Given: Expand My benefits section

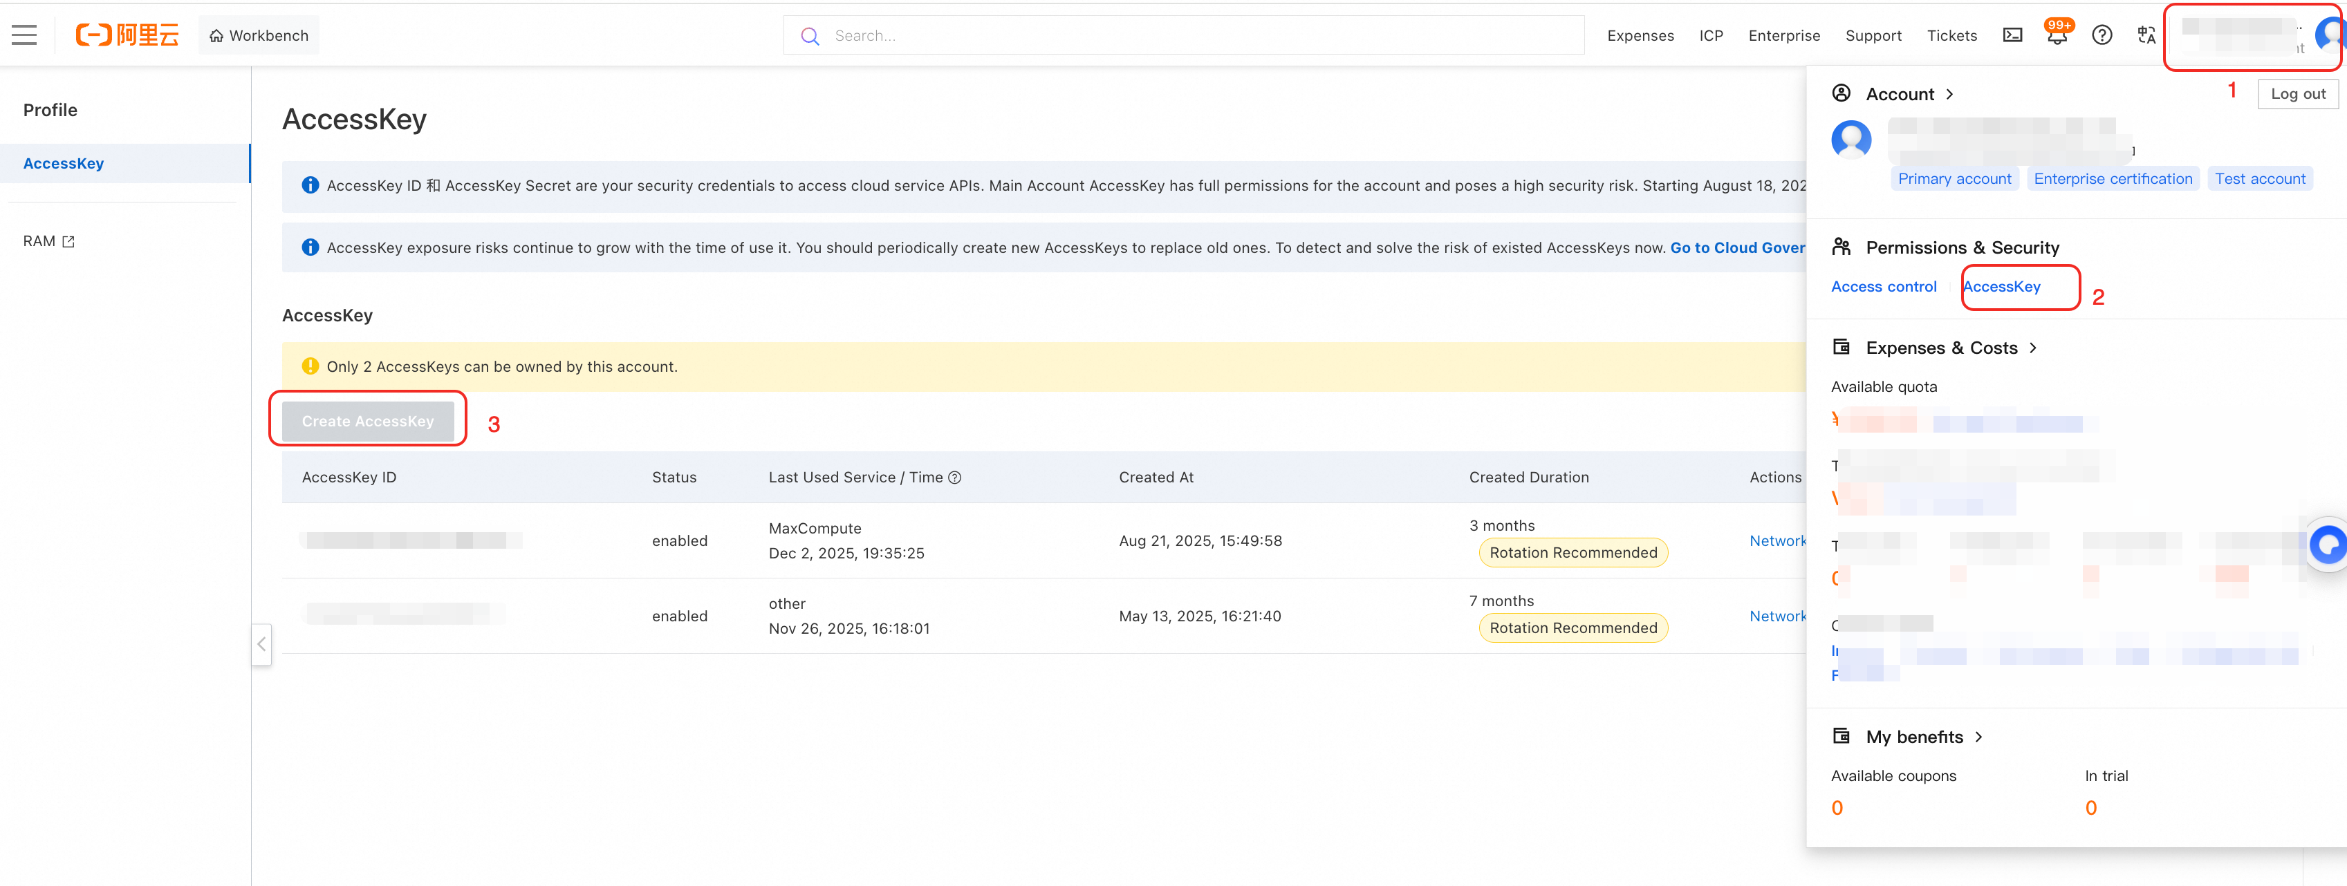Looking at the screenshot, I should pyautogui.click(x=1978, y=737).
